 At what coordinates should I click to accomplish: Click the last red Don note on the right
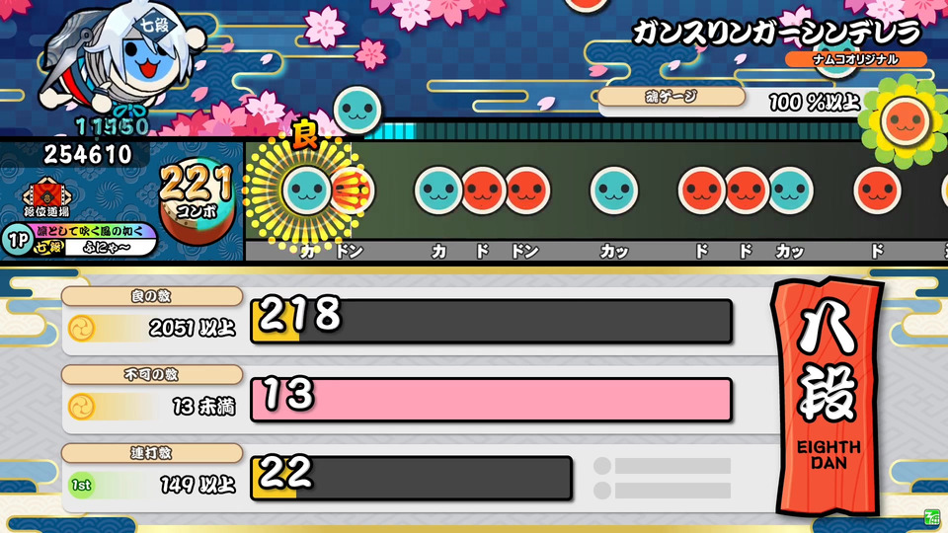click(877, 190)
